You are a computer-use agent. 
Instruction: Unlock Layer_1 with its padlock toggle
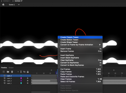(27, 83)
